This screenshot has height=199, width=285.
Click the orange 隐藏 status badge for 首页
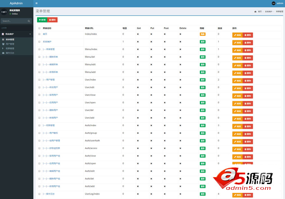coord(203,34)
